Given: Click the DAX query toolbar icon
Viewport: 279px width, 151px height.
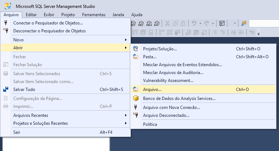Looking at the screenshot, I should [x=156, y=23].
